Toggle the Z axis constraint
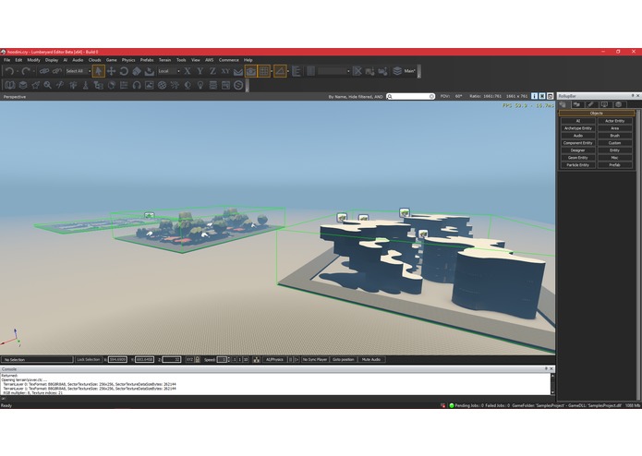 point(212,71)
